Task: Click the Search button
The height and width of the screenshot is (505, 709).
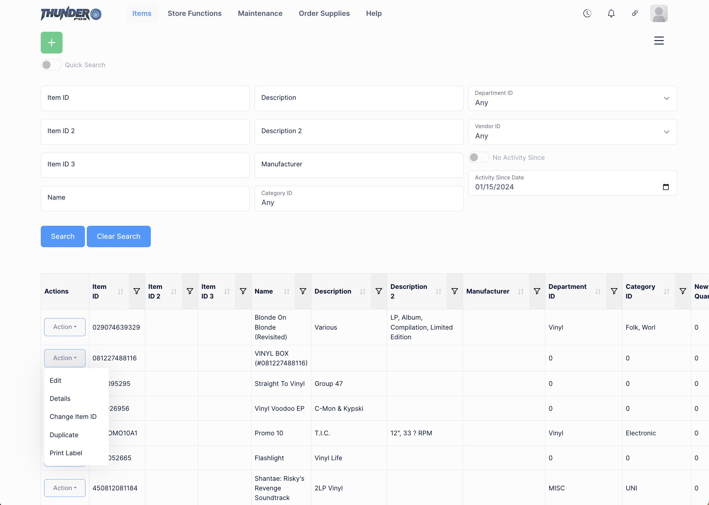Action: click(62, 236)
